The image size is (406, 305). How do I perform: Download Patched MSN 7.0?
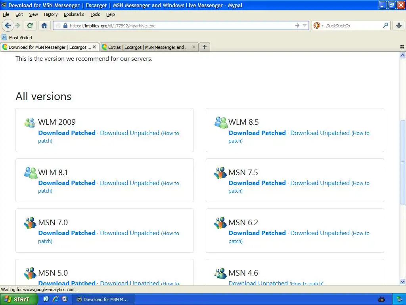click(x=67, y=233)
